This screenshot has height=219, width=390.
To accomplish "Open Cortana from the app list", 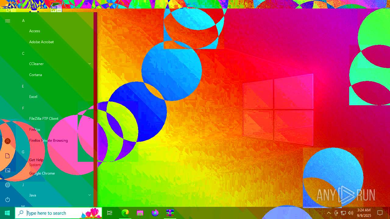I will click(x=36, y=75).
